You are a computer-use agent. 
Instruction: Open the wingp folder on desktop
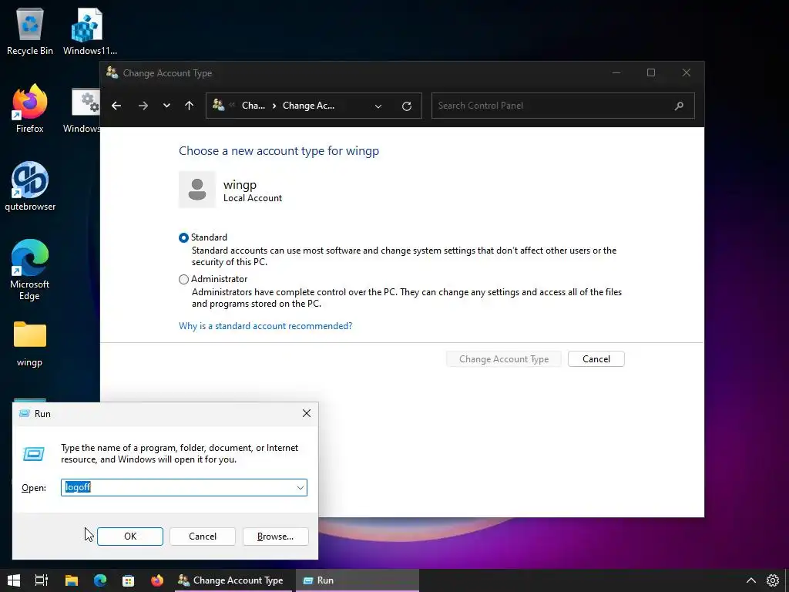tap(30, 343)
